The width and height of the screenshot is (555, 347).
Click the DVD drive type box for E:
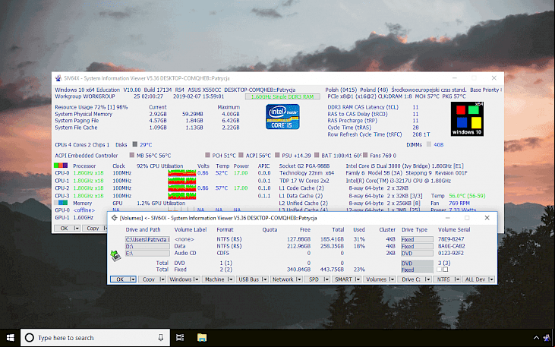(417, 253)
